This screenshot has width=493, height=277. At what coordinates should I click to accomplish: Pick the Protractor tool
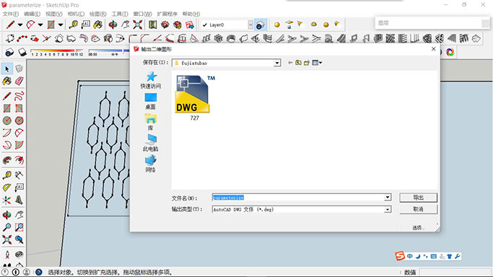pos(7,188)
